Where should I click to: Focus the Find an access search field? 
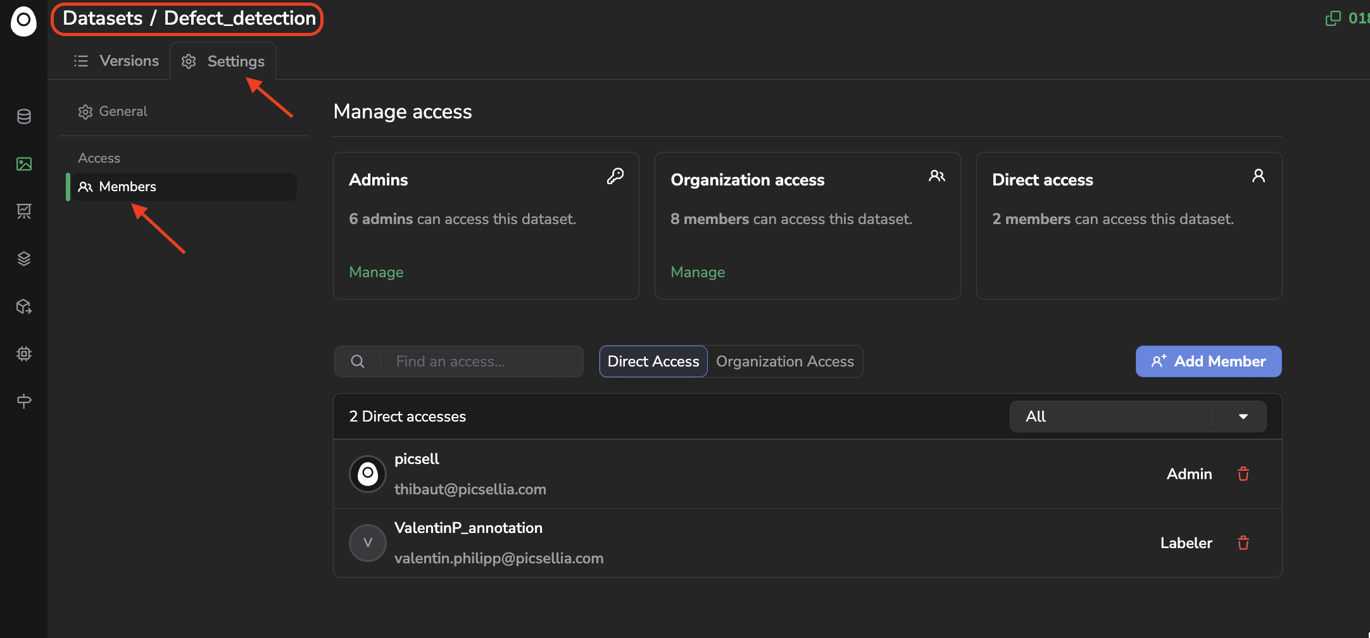click(x=481, y=361)
